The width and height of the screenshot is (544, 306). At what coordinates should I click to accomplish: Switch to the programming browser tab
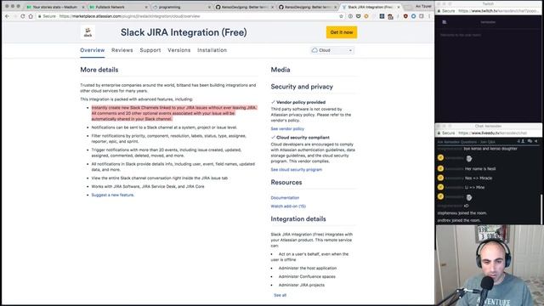tap(181, 7)
